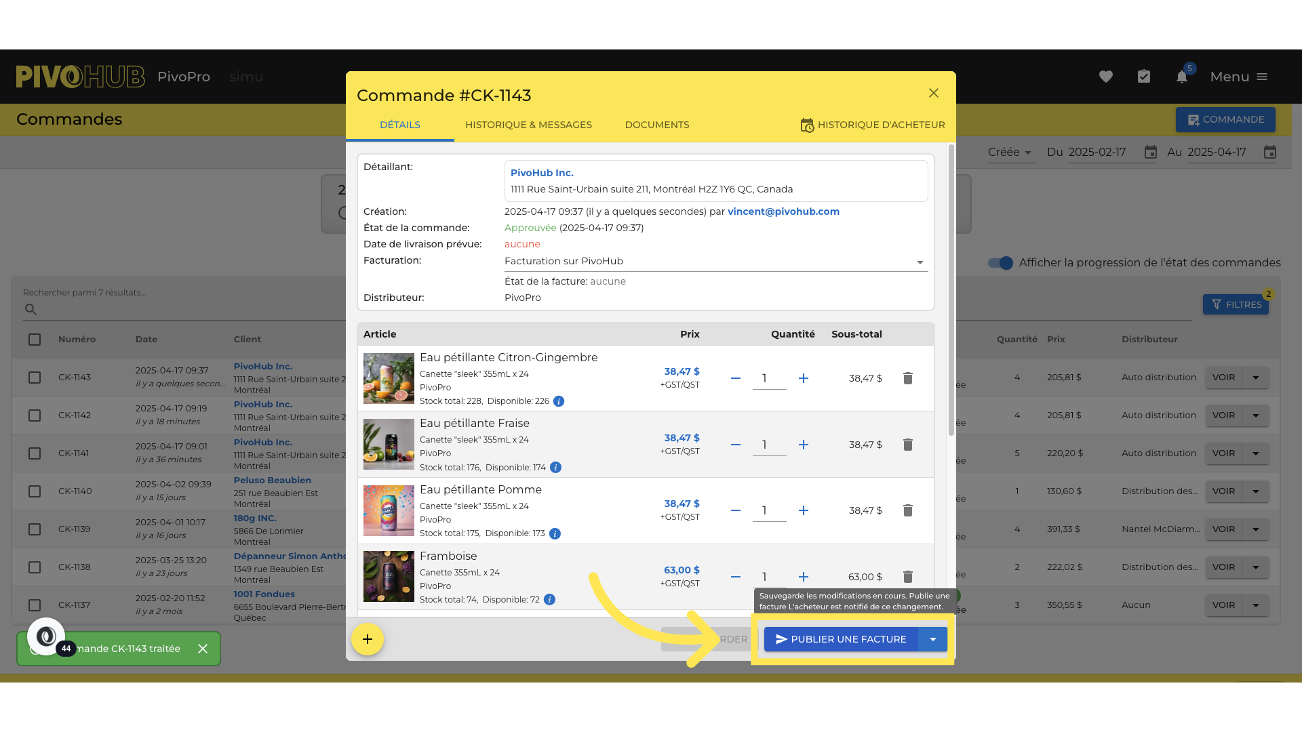
Task: Check the CK-1142 order checkbox
Action: [35, 415]
